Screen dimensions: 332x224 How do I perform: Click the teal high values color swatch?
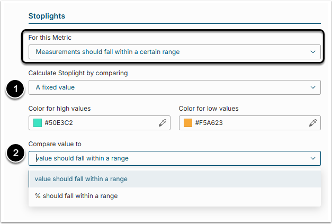coord(38,123)
